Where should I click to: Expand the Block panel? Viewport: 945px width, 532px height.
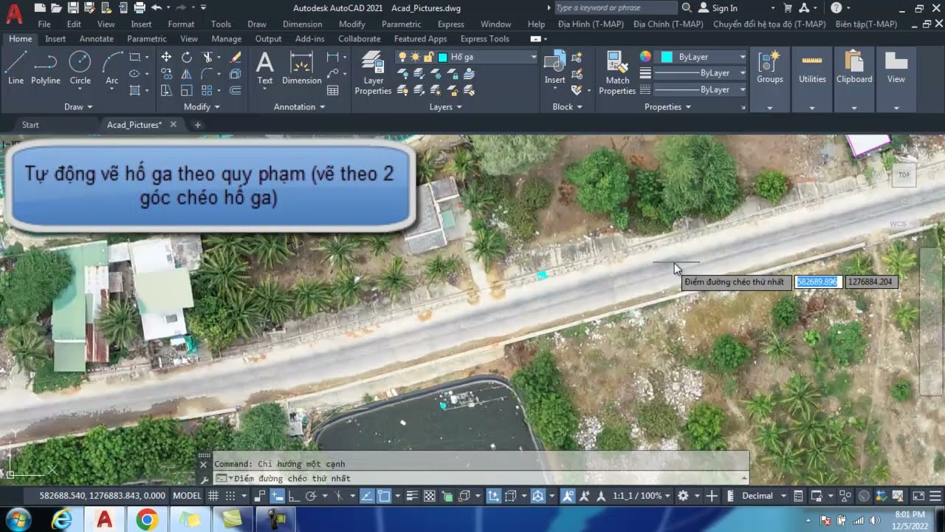[567, 106]
